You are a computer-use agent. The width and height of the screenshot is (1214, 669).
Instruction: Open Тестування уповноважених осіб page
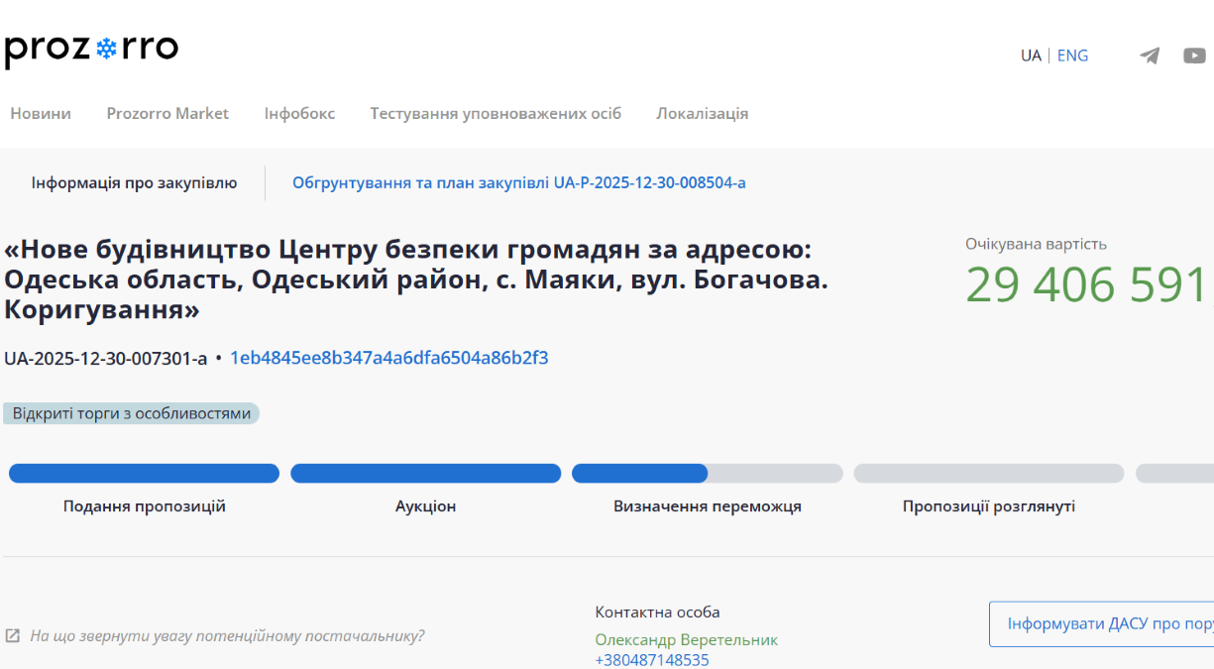click(x=496, y=113)
